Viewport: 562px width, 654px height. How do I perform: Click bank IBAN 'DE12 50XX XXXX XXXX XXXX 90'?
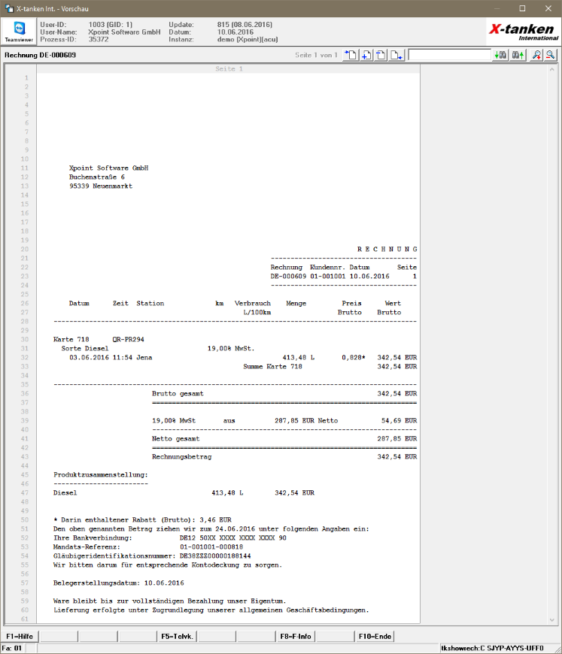coord(233,538)
